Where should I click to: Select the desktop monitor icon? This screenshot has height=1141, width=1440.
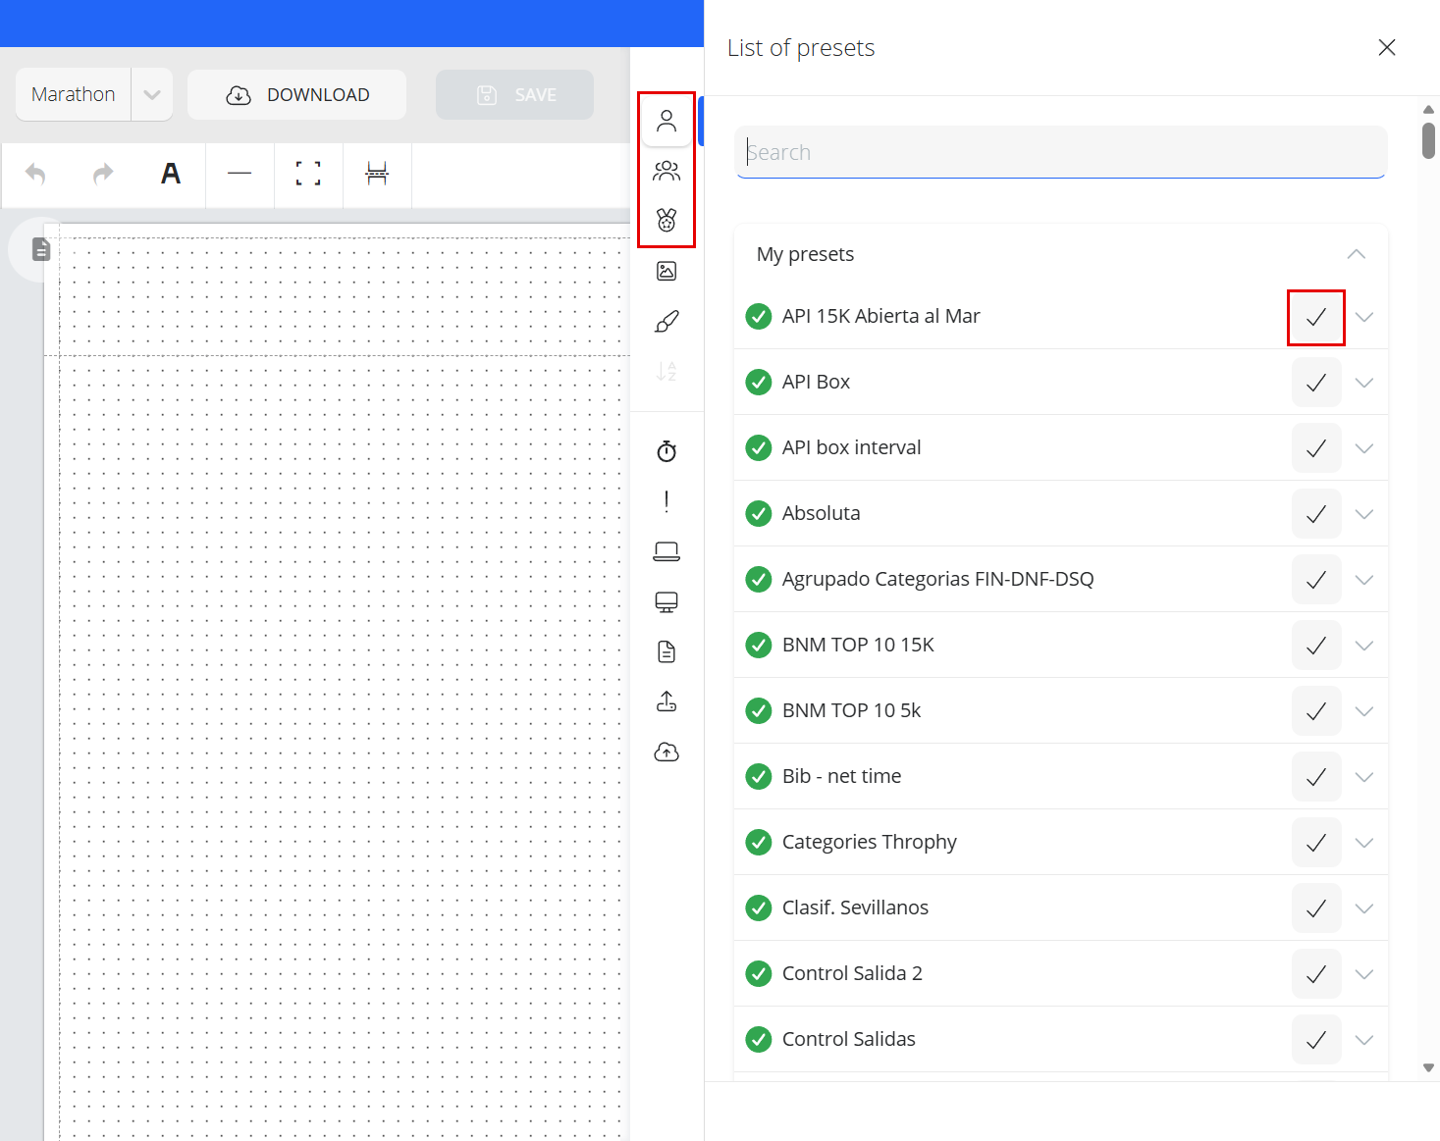[x=667, y=601]
